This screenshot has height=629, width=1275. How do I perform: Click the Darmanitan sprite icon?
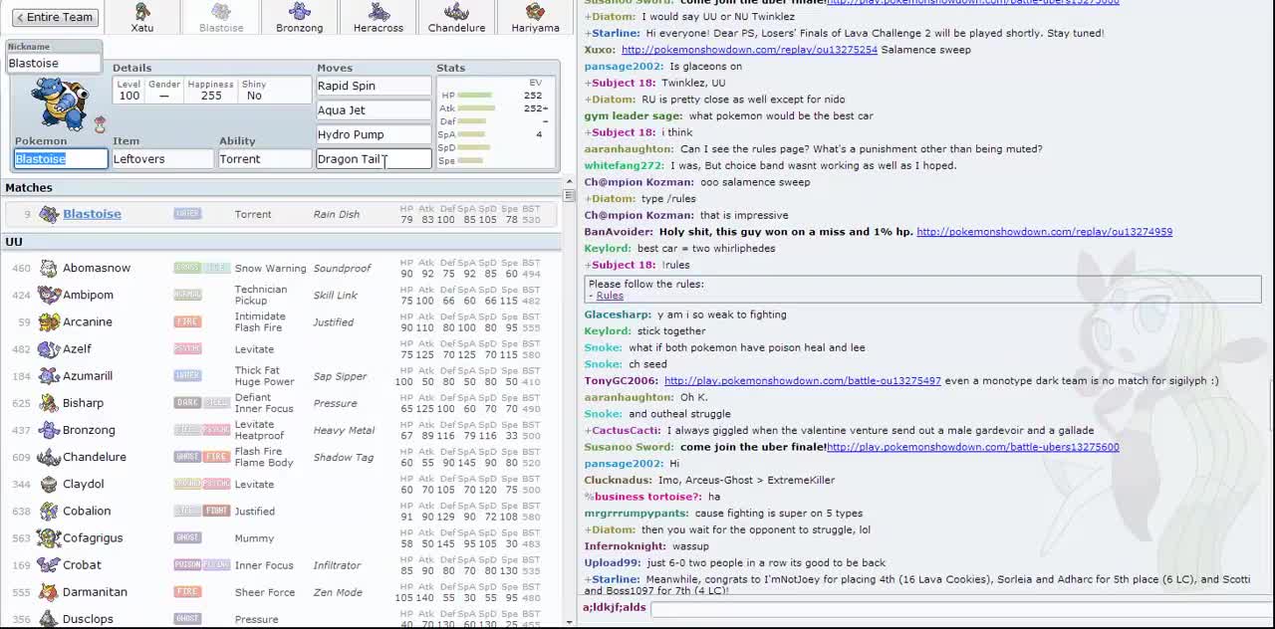49,591
